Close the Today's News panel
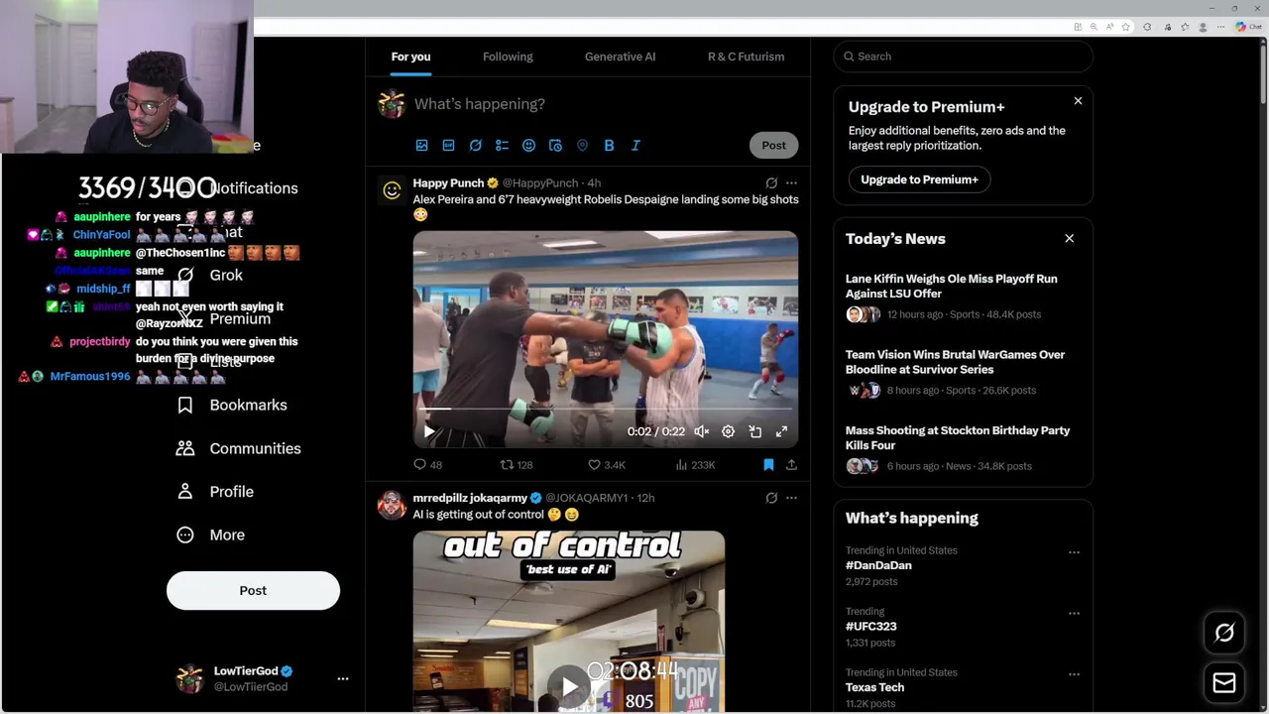1269x714 pixels. point(1069,238)
